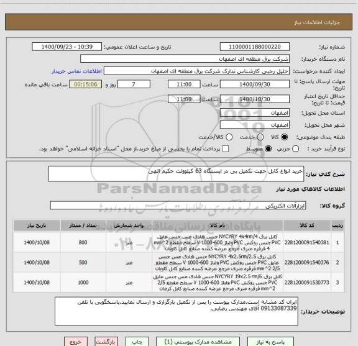This screenshot has width=358, height=346.
Task: Click the کد کالا column header
Action: coord(307,225)
